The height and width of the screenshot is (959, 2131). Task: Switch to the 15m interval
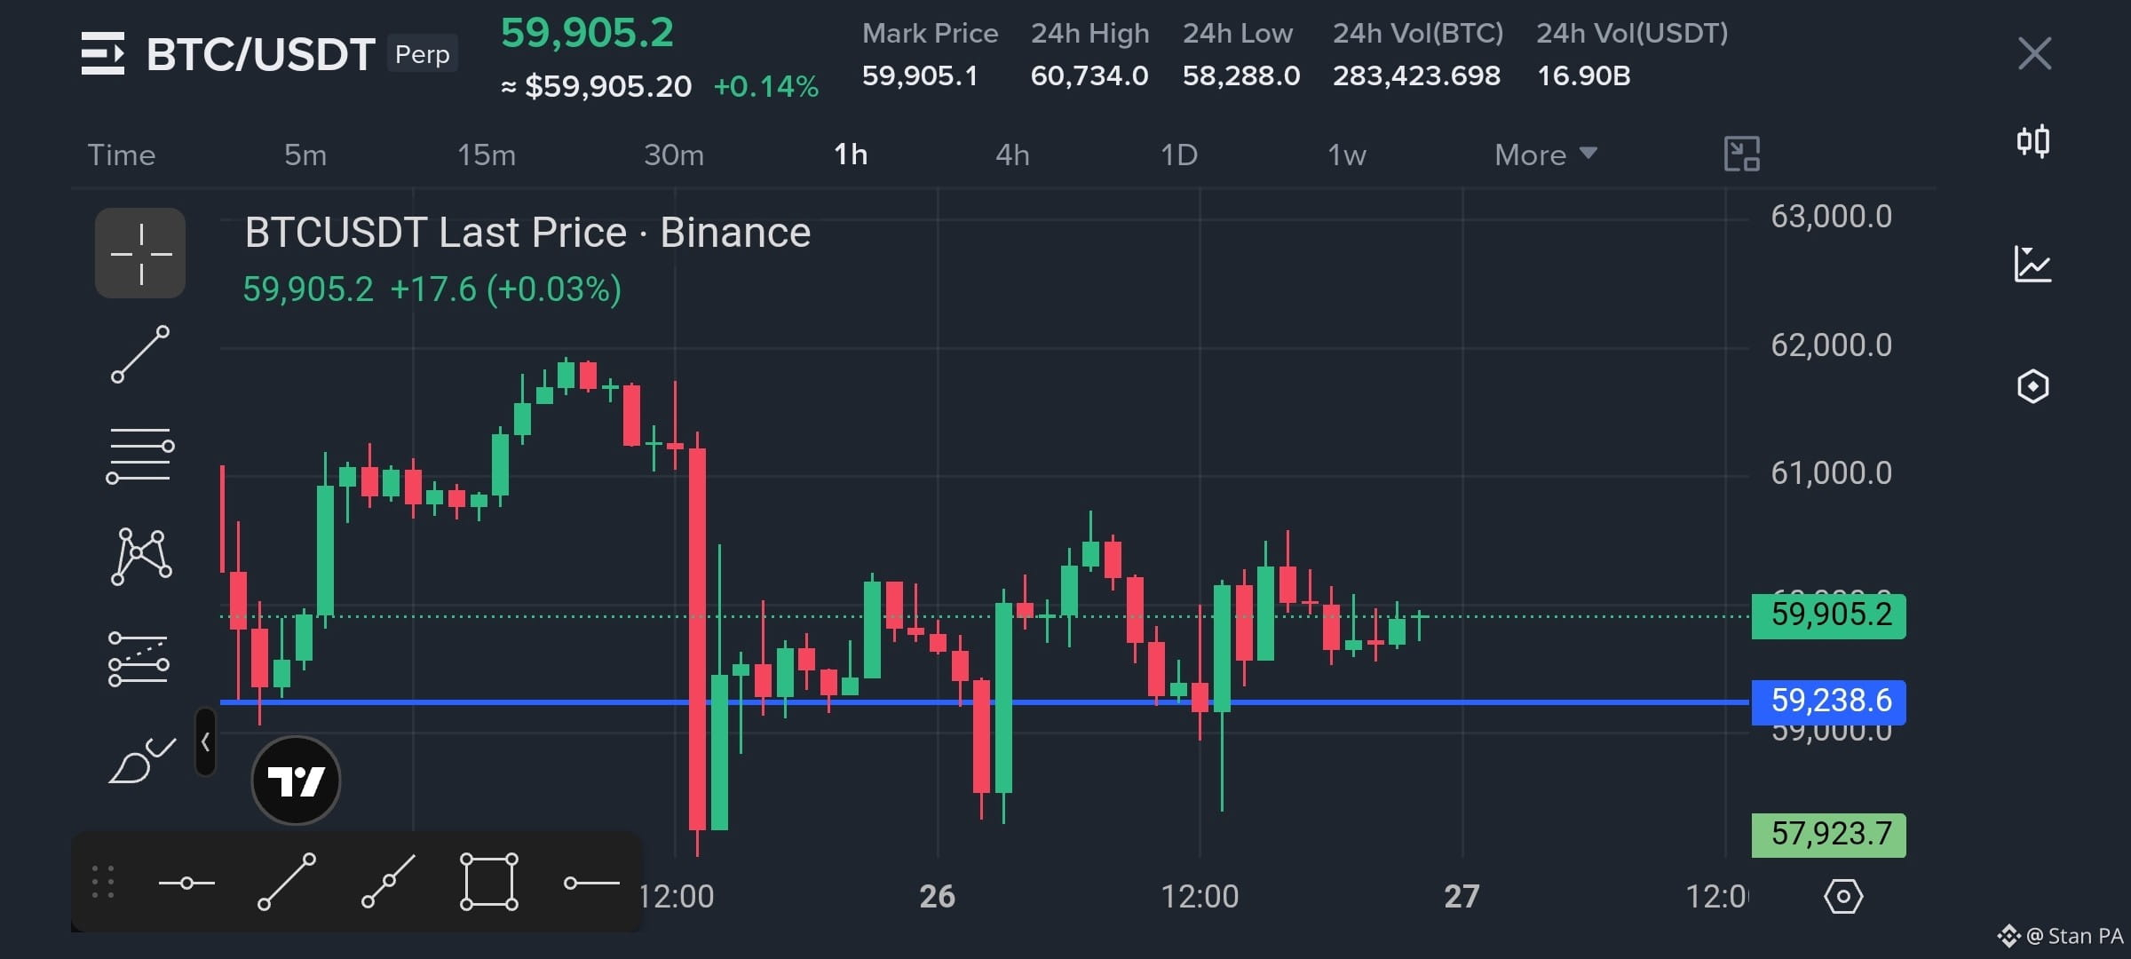coord(487,155)
